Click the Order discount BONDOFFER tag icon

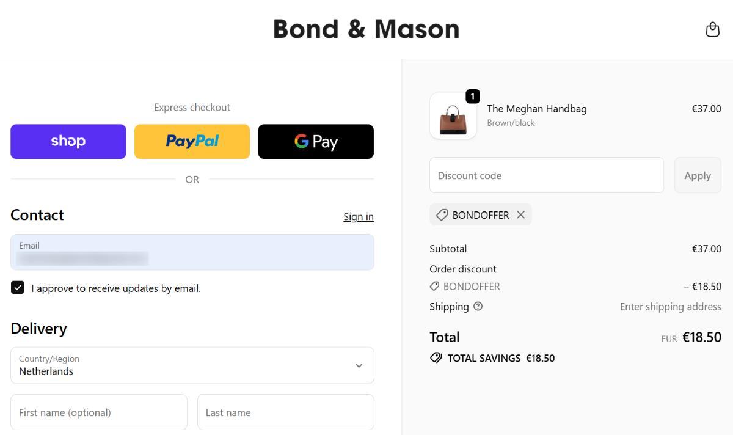click(434, 287)
